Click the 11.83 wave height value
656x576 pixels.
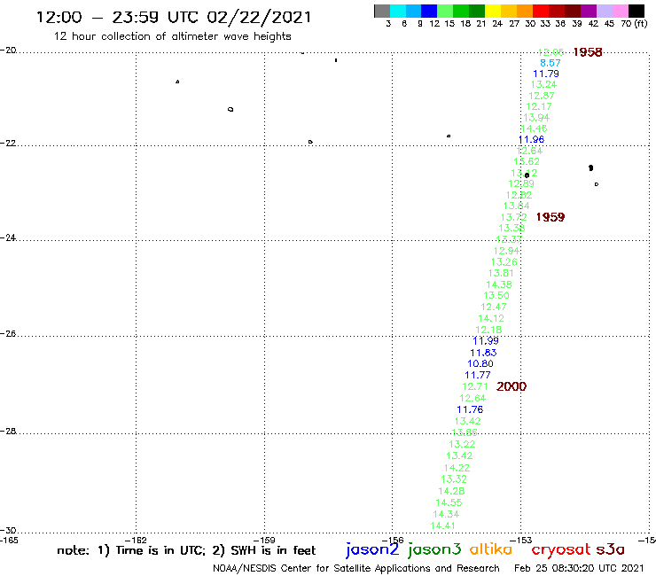[x=483, y=353]
